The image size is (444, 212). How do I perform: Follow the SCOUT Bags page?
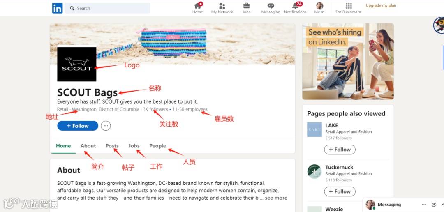click(78, 126)
